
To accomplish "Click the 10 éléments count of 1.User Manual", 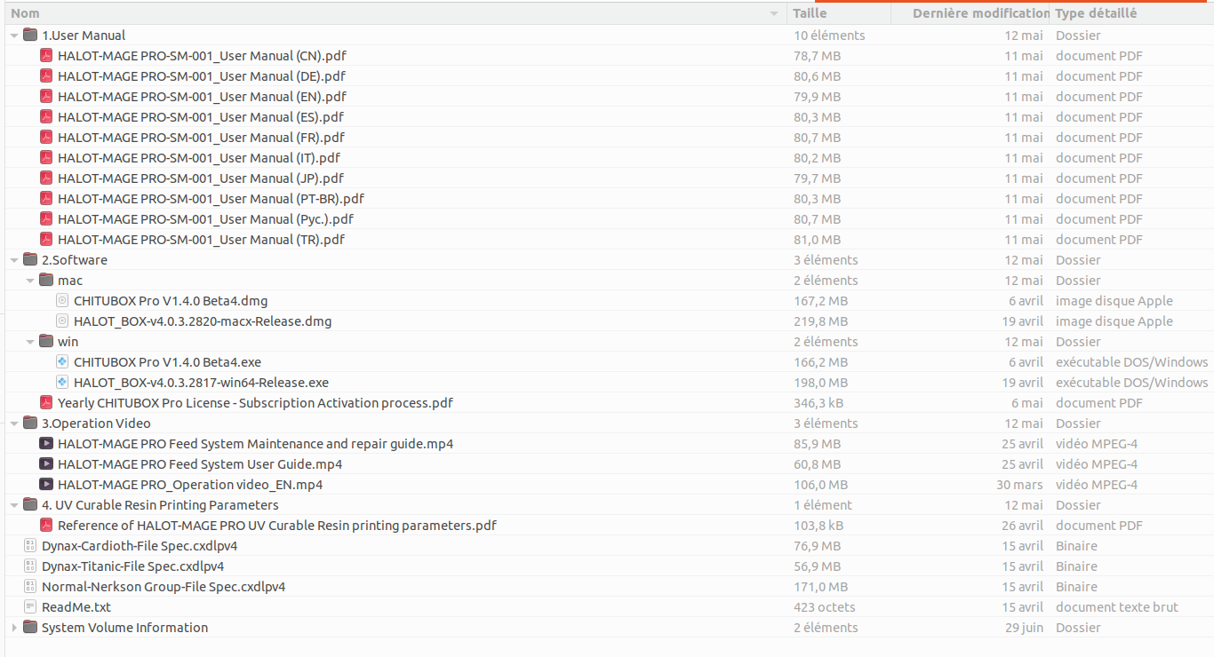I will (829, 36).
